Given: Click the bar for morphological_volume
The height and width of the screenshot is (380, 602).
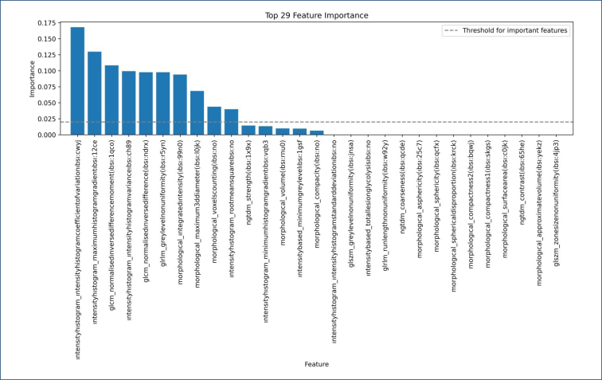Looking at the screenshot, I should [283, 131].
